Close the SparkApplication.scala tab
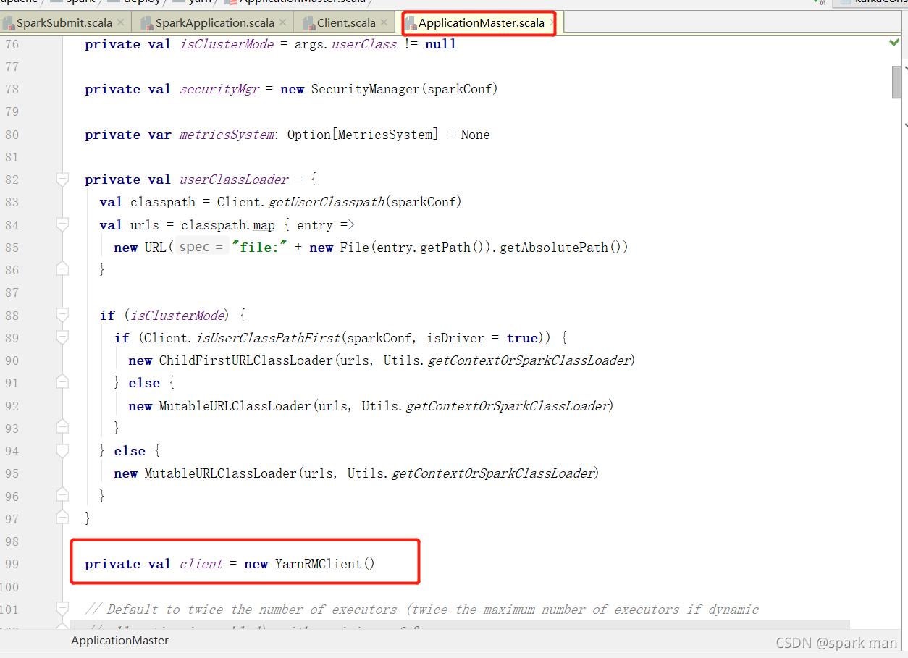 click(x=282, y=22)
